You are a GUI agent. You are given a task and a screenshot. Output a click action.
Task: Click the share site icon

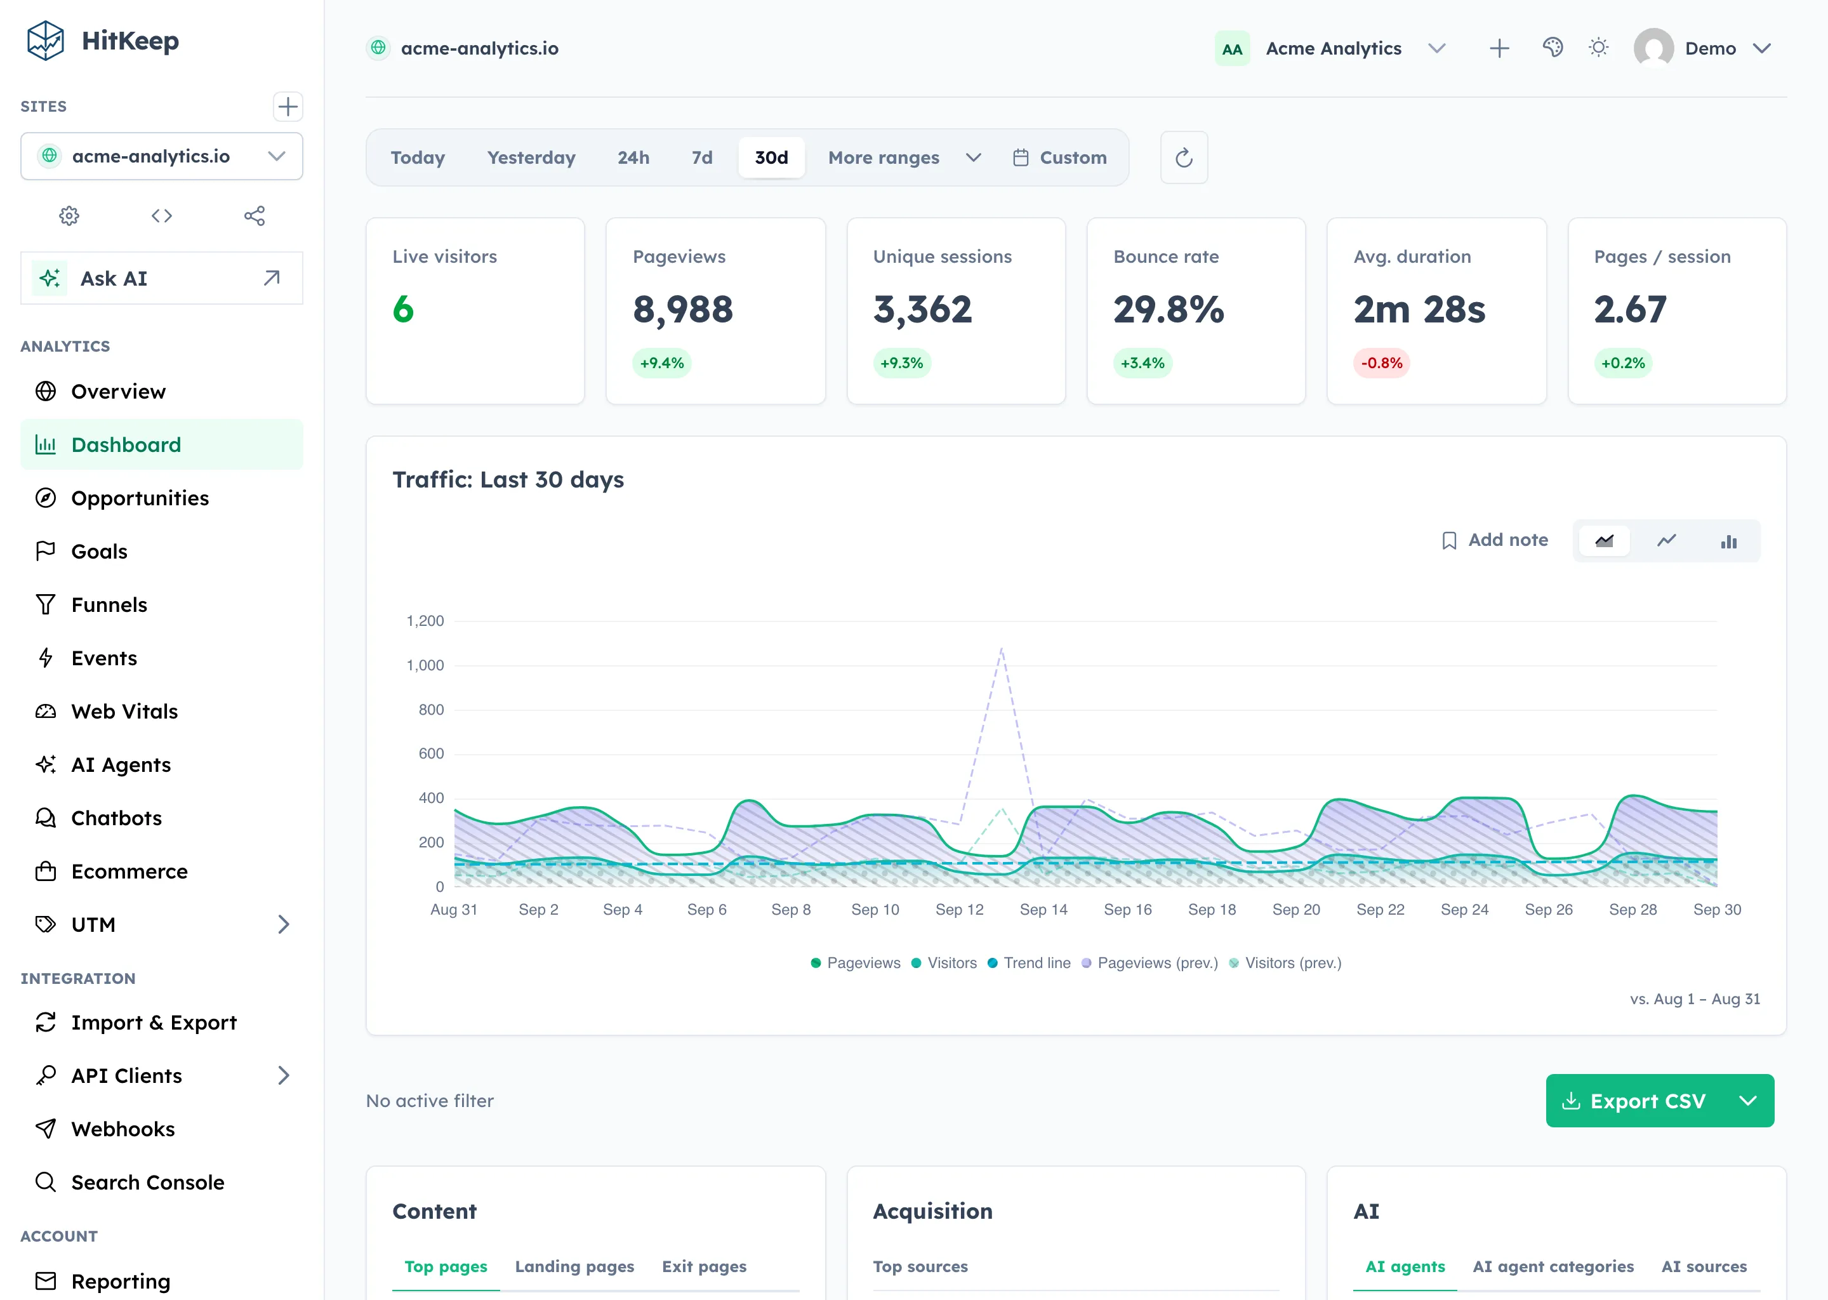click(255, 215)
